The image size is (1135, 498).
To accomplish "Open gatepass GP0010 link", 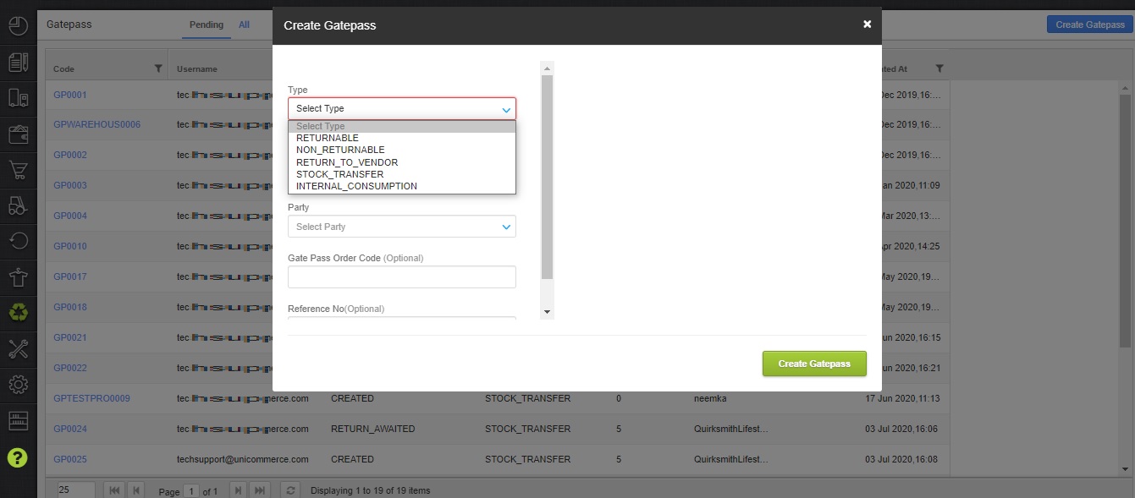I will click(70, 247).
